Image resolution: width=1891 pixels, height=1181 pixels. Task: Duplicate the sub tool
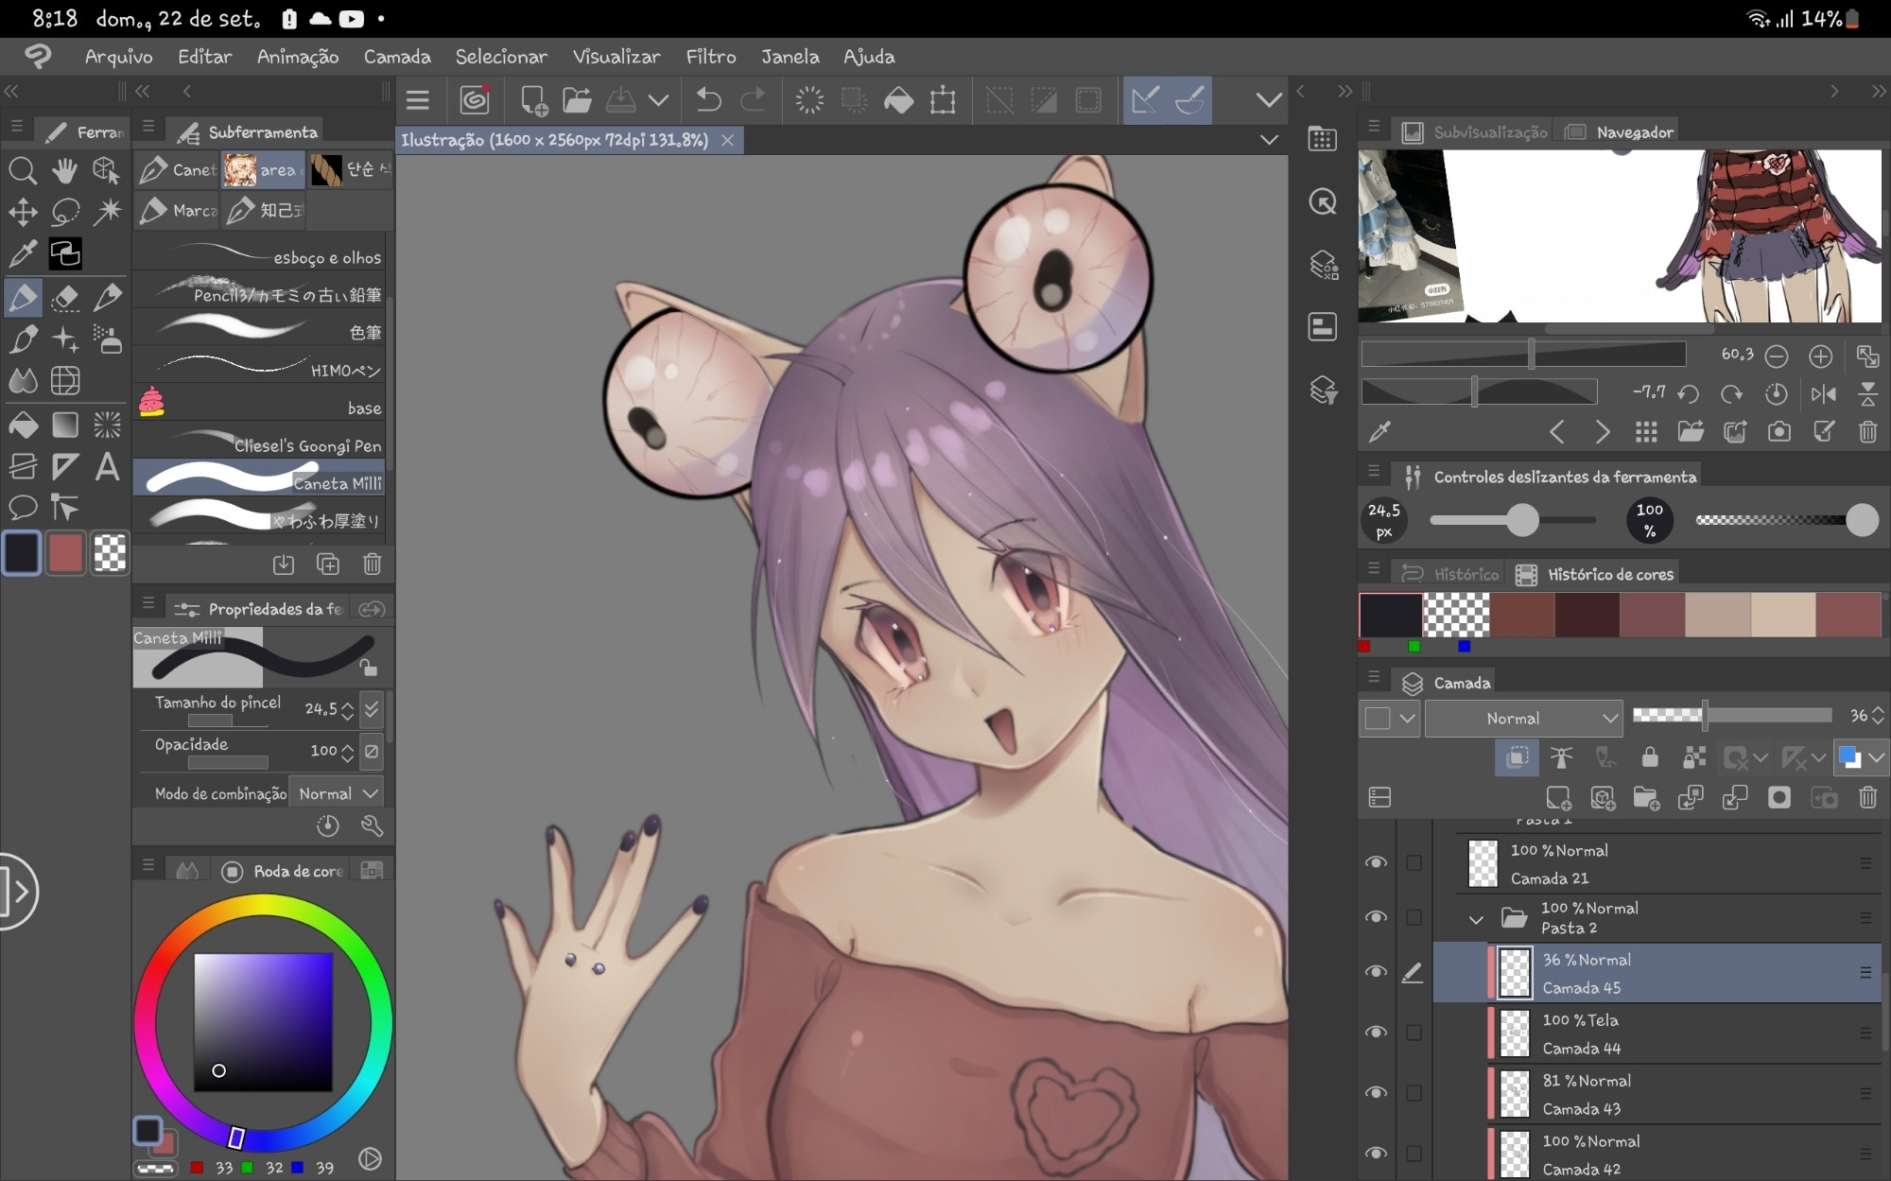click(327, 564)
